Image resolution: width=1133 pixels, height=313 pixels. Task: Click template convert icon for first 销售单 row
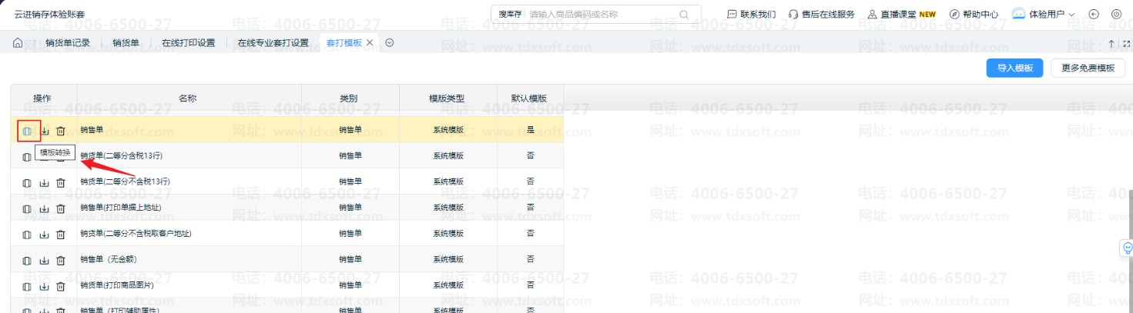[x=27, y=132]
